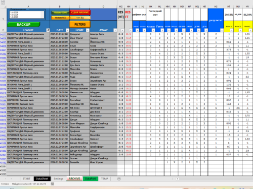Switch to the Settings sheet tab
This screenshot has width=253, height=189.
pyautogui.click(x=59, y=178)
